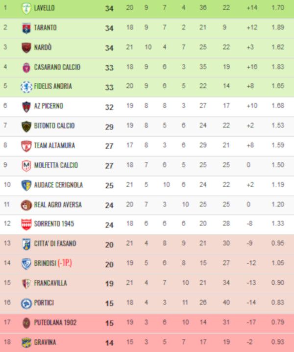Select the Brindisi team name
The width and height of the screenshot is (294, 352).
(x=45, y=263)
